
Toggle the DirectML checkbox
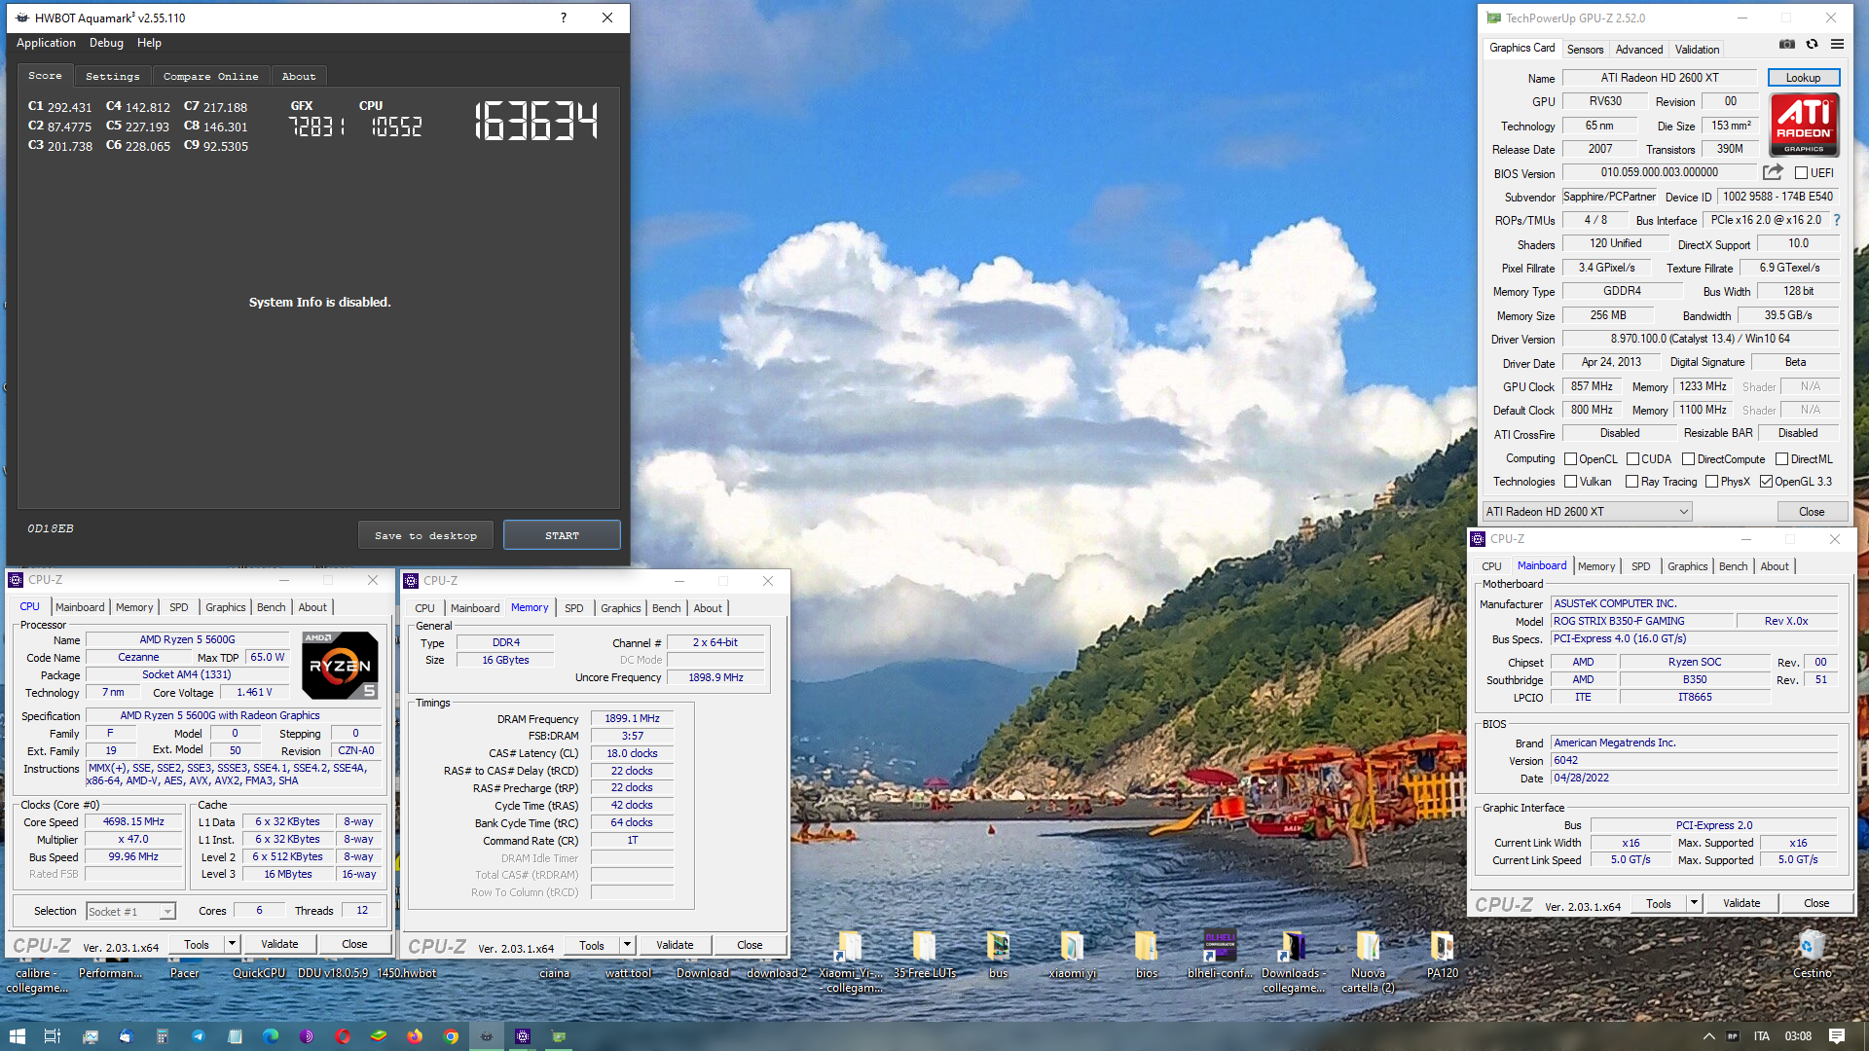(x=1781, y=459)
